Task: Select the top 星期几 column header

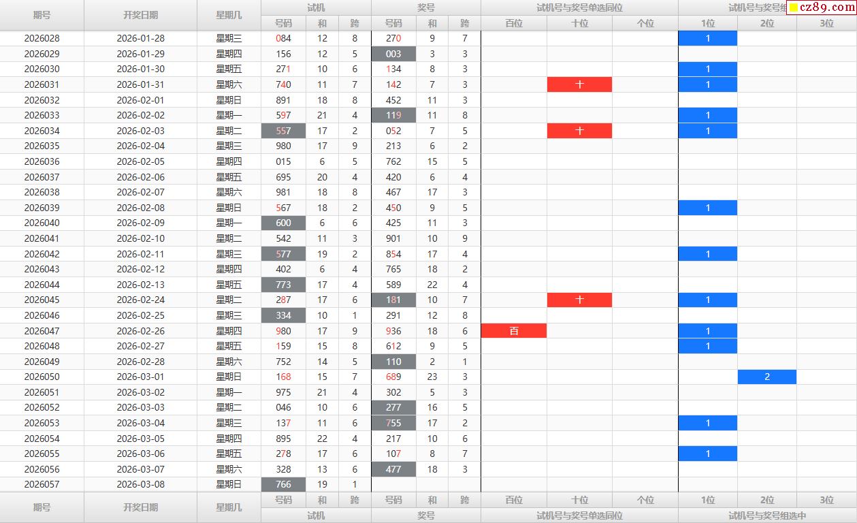Action: click(x=229, y=15)
